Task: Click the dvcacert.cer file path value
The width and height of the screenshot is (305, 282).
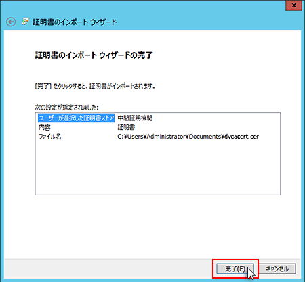Action: 188,137
